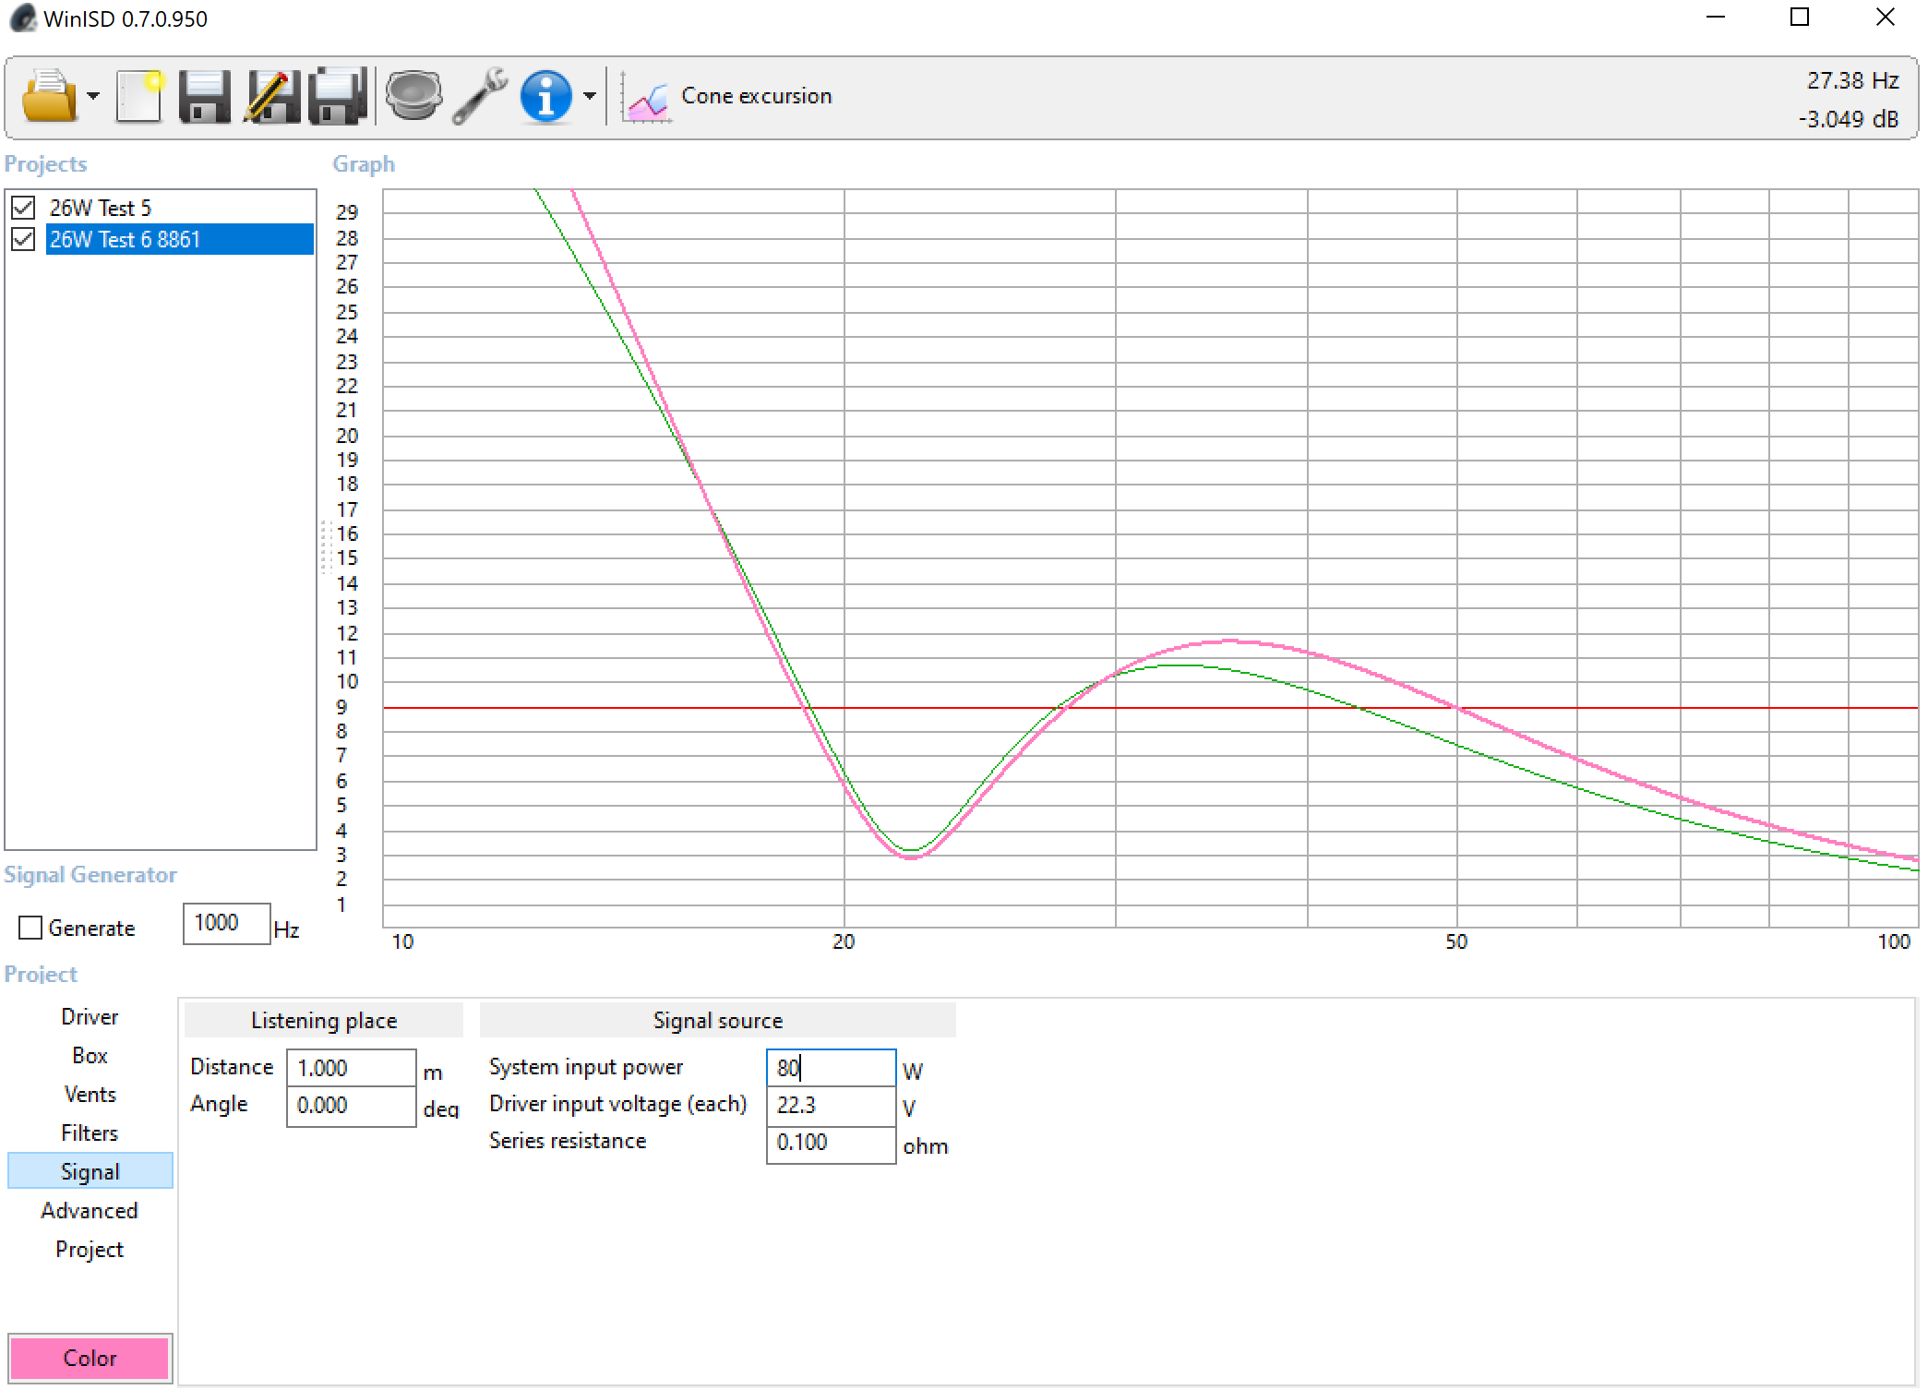This screenshot has width=1928, height=1390.
Task: Open graph type selector chart icon
Action: pyautogui.click(x=645, y=97)
